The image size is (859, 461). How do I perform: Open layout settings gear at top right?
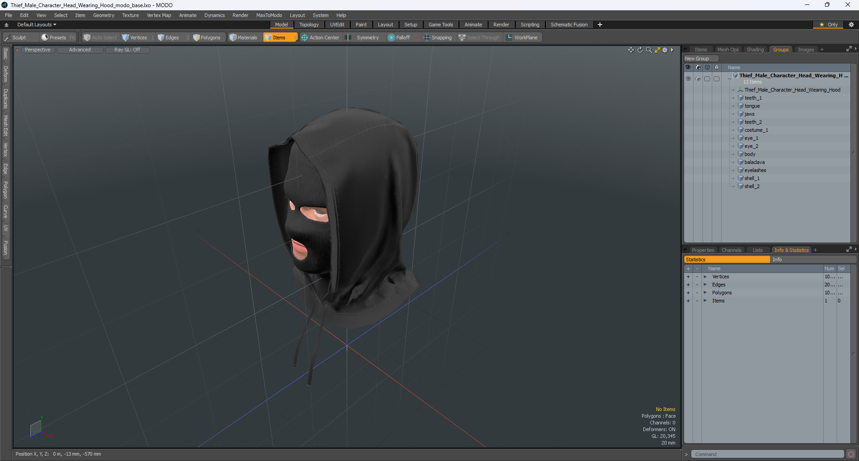coord(851,25)
